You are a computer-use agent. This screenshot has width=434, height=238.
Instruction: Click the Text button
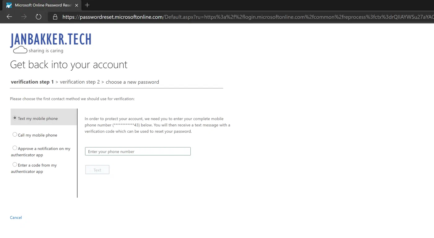[97, 170]
